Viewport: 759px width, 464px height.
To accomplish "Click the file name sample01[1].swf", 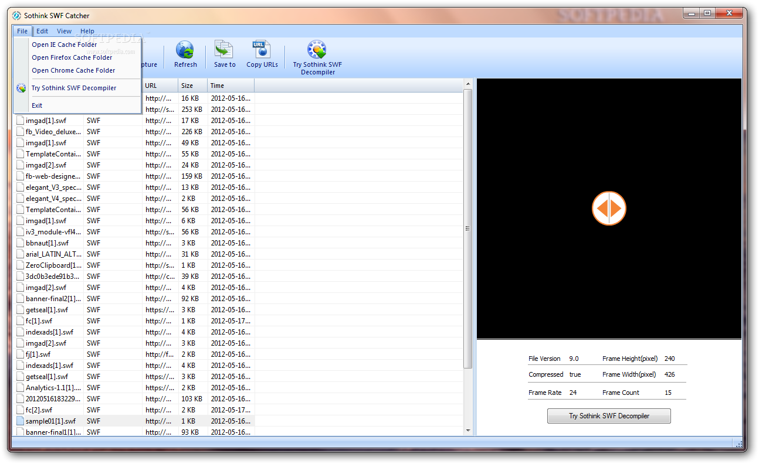I will point(50,421).
